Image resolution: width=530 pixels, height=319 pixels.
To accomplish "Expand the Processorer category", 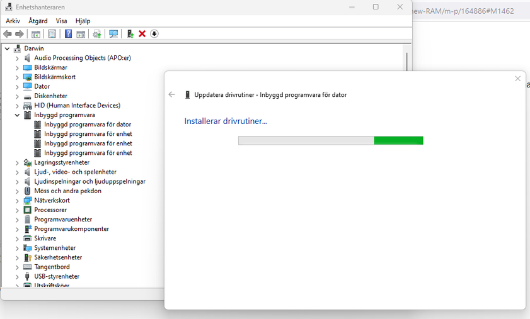I will click(17, 210).
